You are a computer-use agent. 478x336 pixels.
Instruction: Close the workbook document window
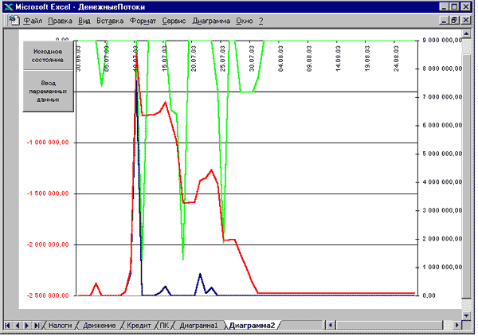466,21
